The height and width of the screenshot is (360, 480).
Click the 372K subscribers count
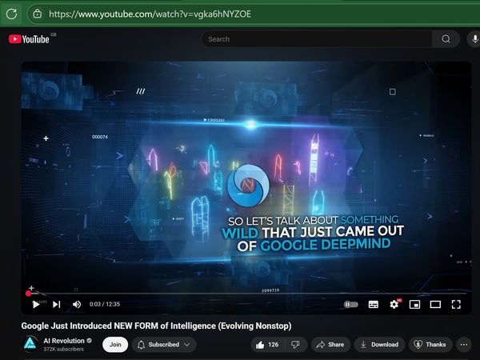[x=63, y=350]
